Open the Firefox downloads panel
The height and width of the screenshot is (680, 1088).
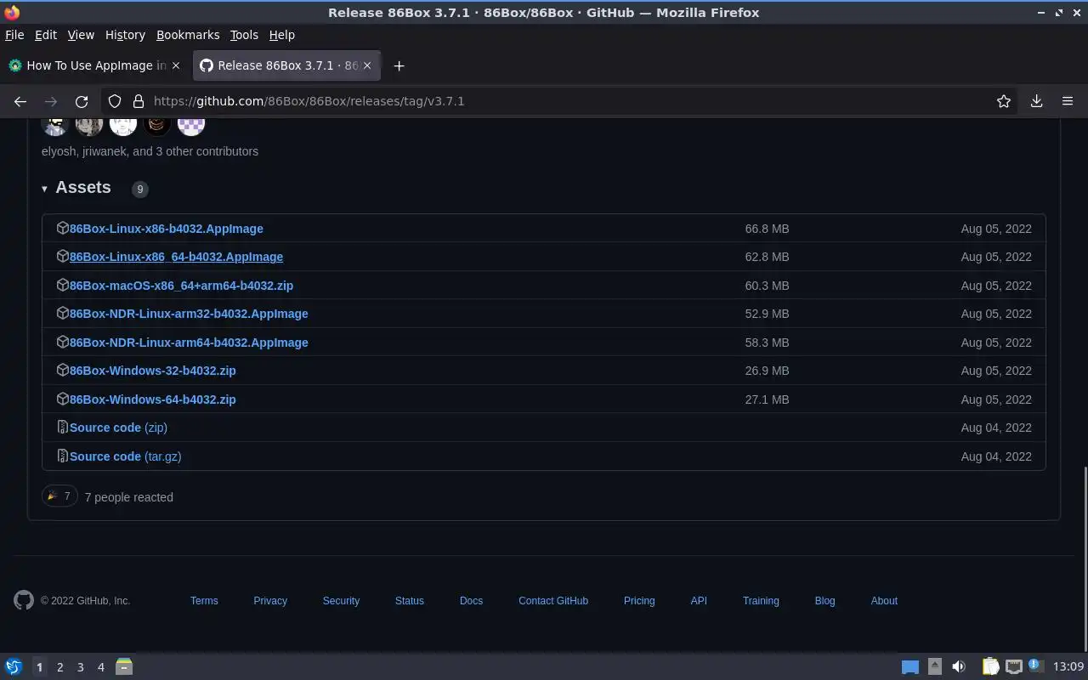(x=1037, y=101)
